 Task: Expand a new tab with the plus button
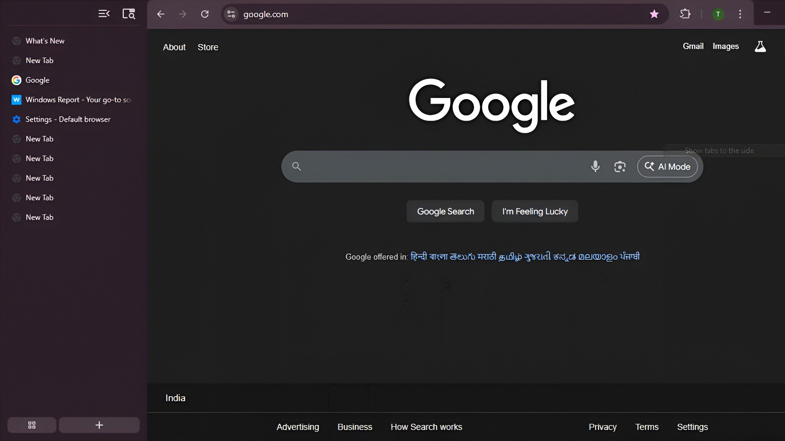(x=99, y=425)
